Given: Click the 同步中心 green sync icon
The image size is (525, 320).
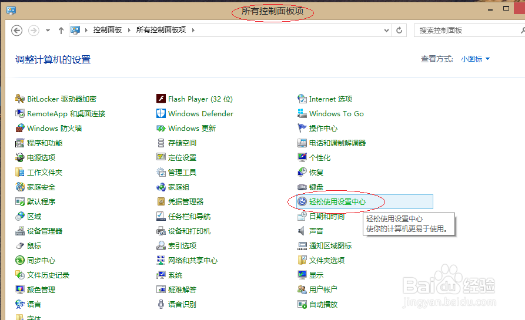Looking at the screenshot, I should [x=20, y=260].
